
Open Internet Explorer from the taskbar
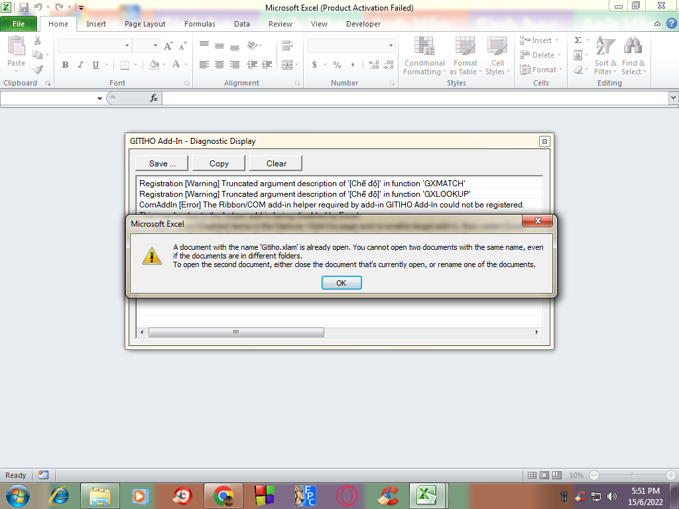(x=59, y=496)
